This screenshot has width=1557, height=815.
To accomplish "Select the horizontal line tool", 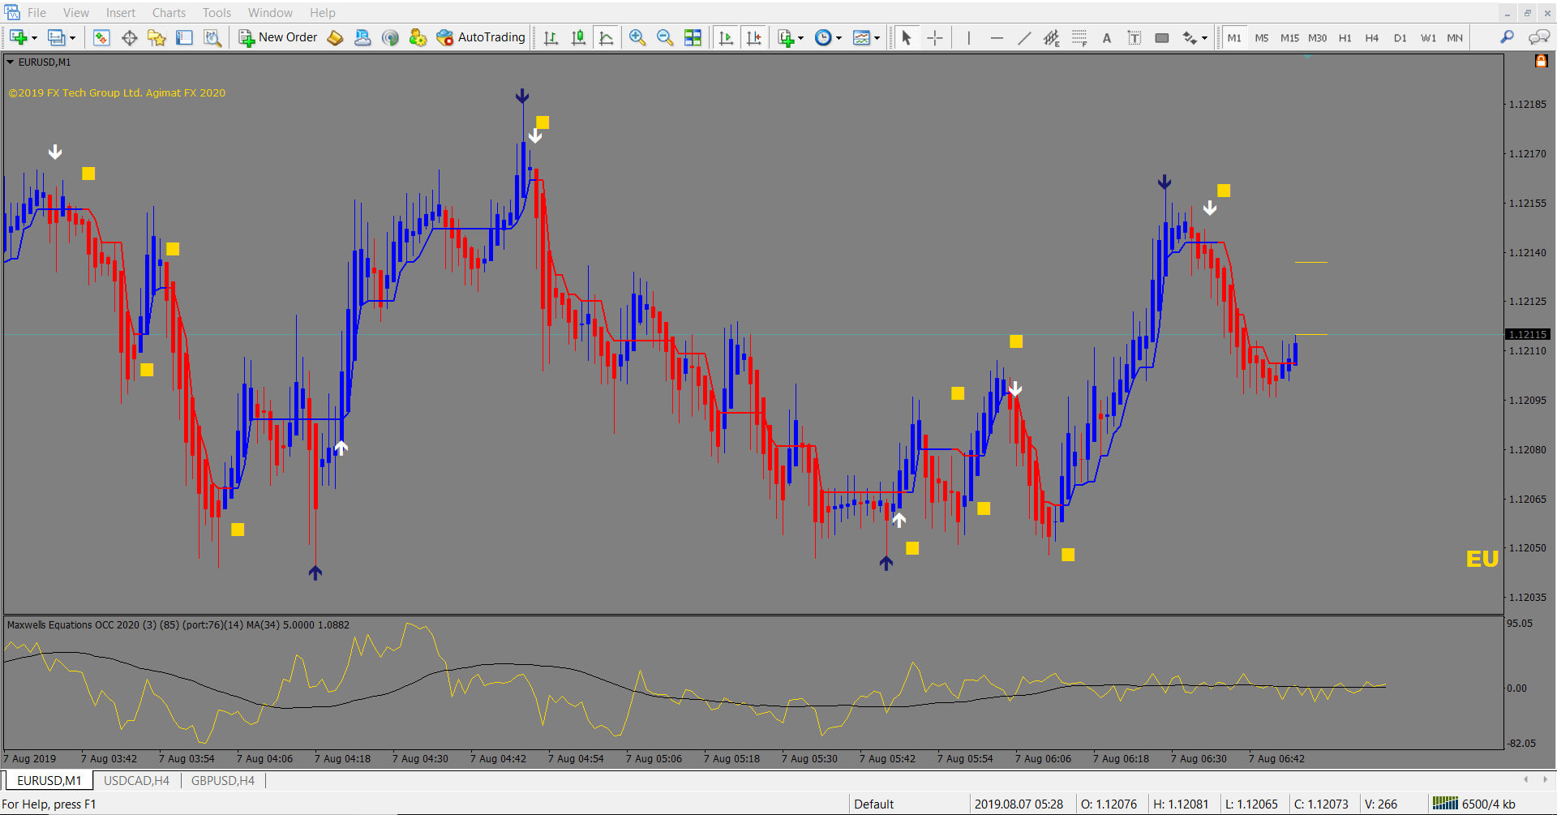I will click(997, 37).
